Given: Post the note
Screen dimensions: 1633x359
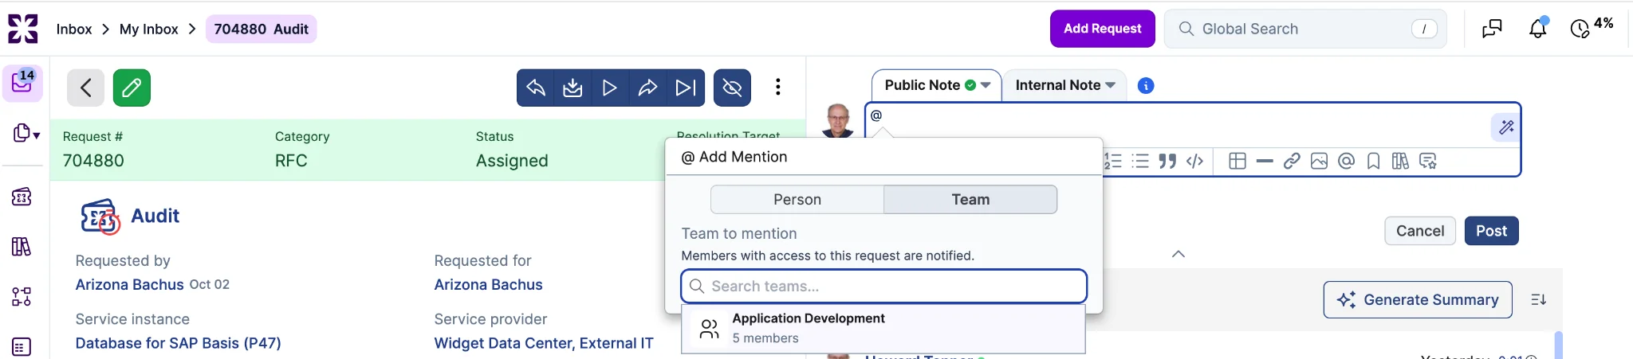Looking at the screenshot, I should point(1491,231).
